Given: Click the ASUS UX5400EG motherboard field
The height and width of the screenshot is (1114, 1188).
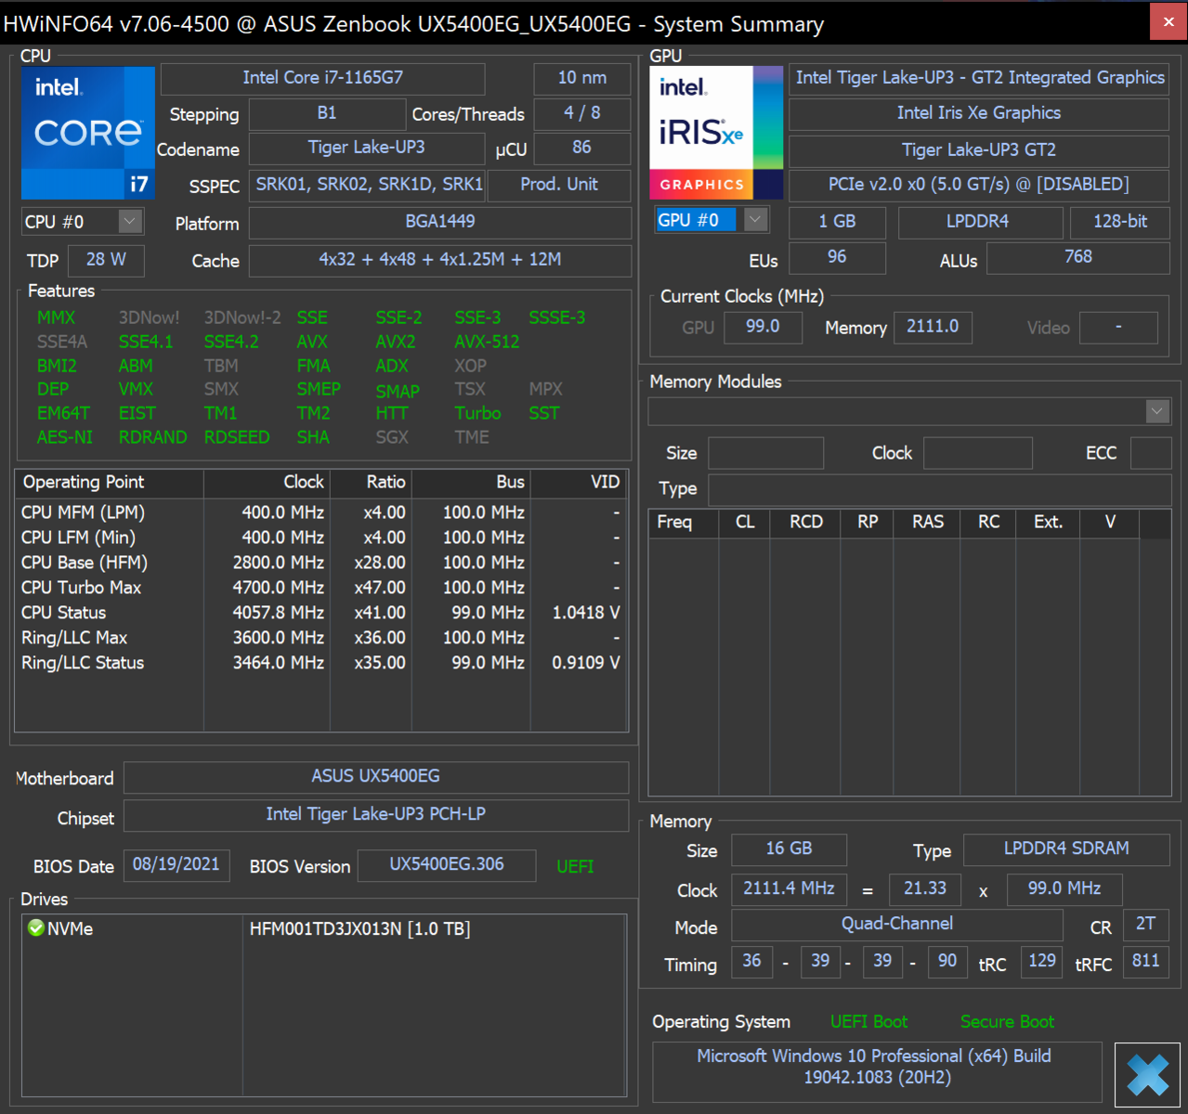Looking at the screenshot, I should pyautogui.click(x=376, y=776).
